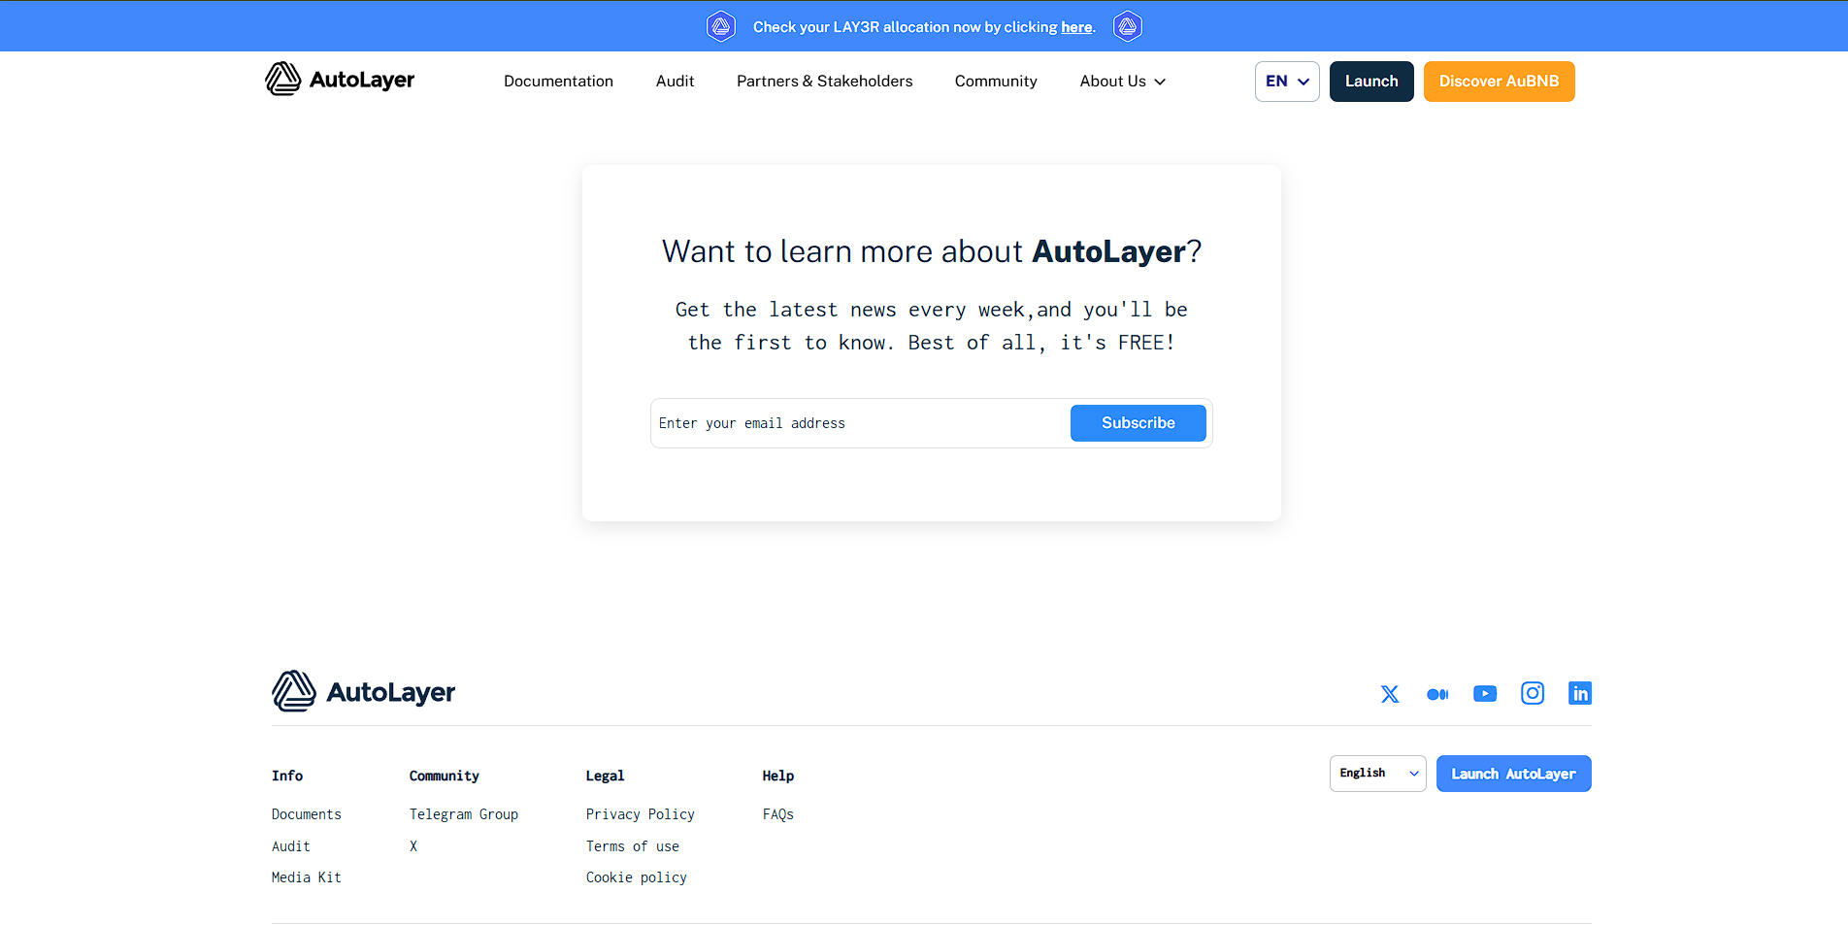Open the X link under Community
This screenshot has height=926, width=1848.
(413, 846)
